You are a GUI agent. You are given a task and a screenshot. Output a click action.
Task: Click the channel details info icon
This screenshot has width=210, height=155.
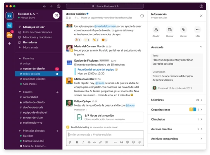[x=142, y=16]
